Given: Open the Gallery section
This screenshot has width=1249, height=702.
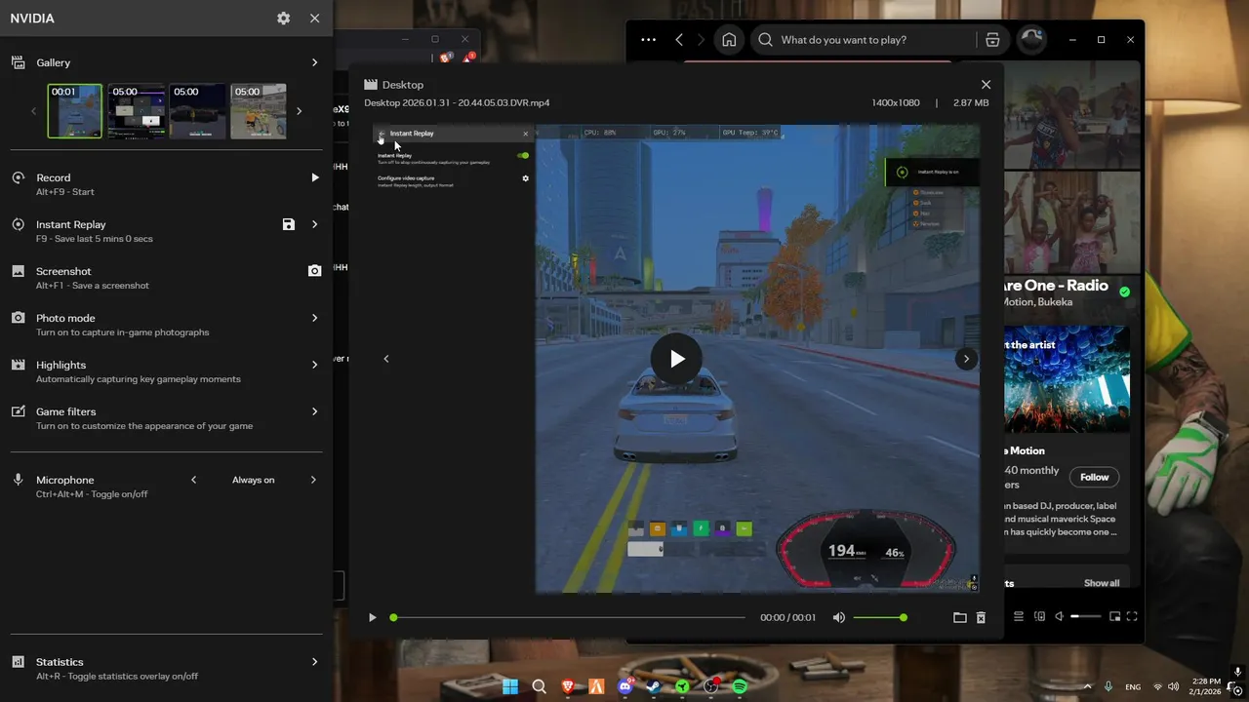Looking at the screenshot, I should 166,62.
